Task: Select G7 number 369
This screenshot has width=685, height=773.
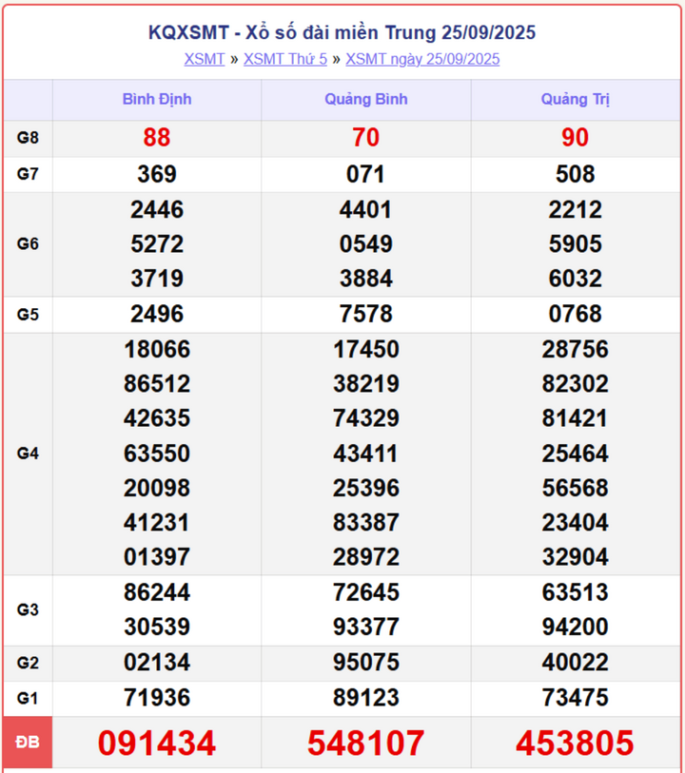Action: coord(157,174)
